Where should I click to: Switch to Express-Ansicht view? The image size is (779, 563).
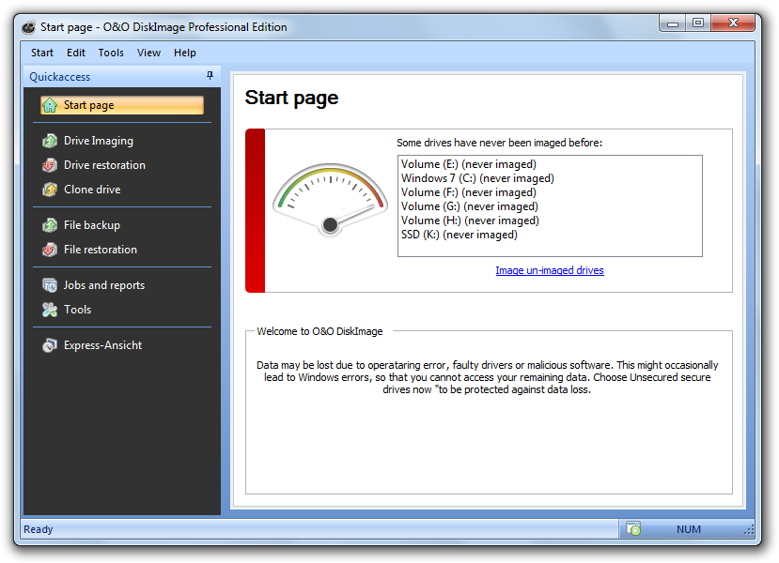(102, 345)
